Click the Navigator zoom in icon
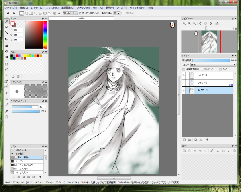Screen dimensions: 241x192 184,24
